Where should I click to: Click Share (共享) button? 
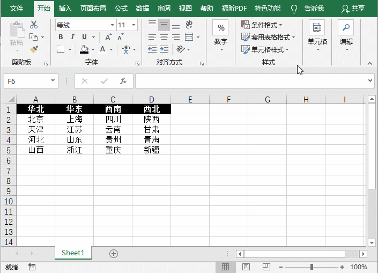353,9
